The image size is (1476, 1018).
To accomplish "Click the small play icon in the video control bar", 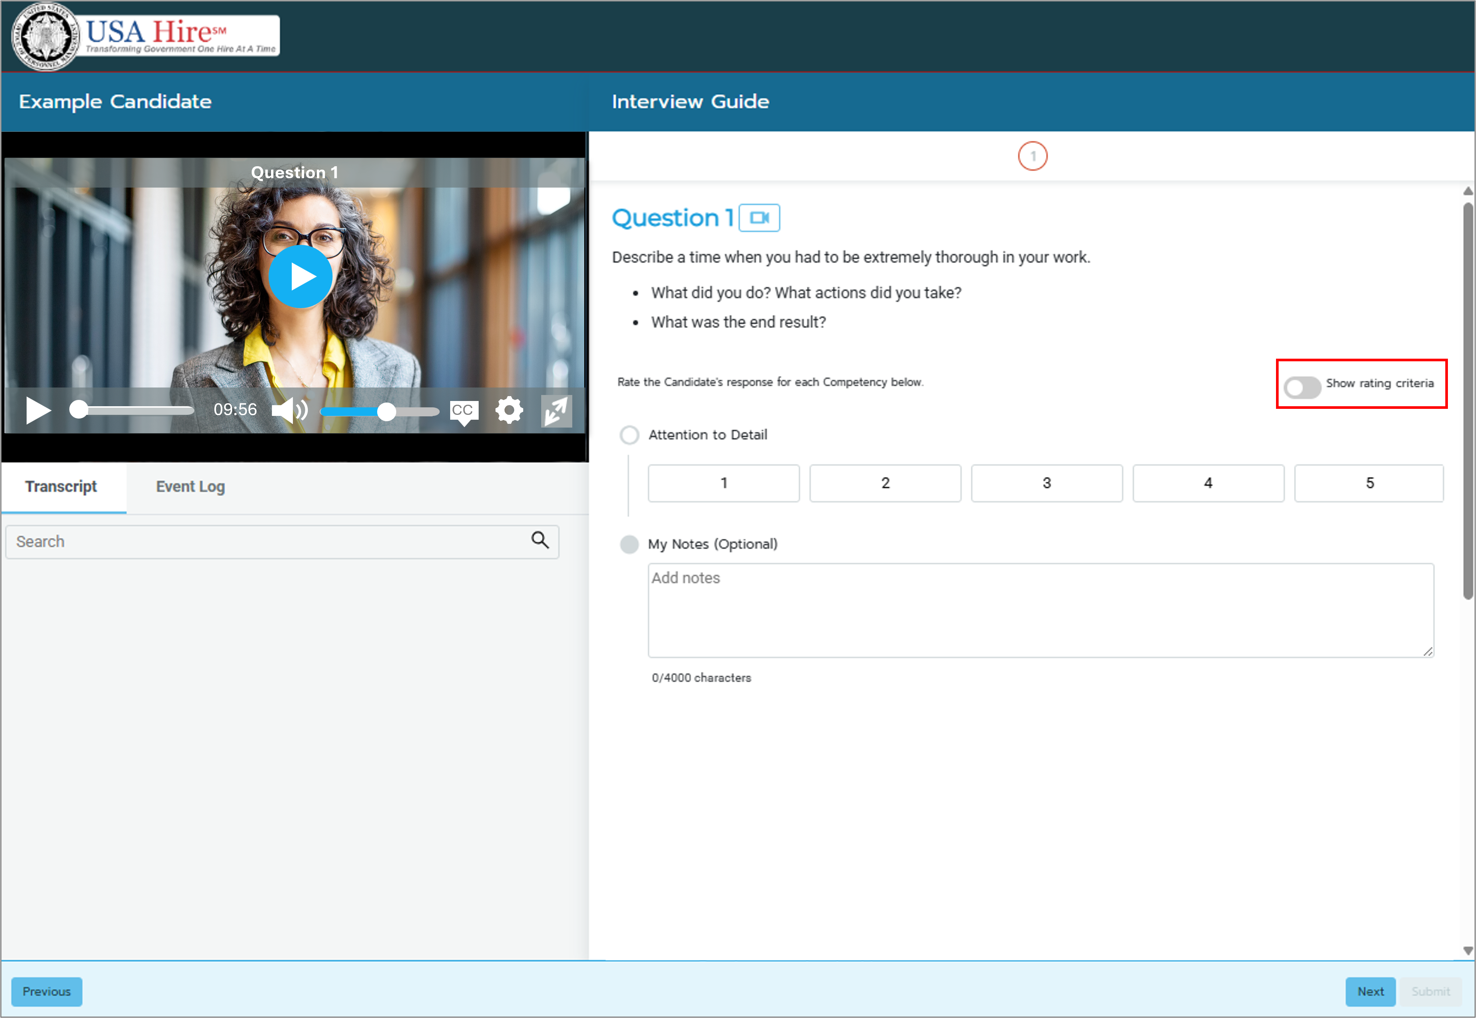I will (x=38, y=410).
